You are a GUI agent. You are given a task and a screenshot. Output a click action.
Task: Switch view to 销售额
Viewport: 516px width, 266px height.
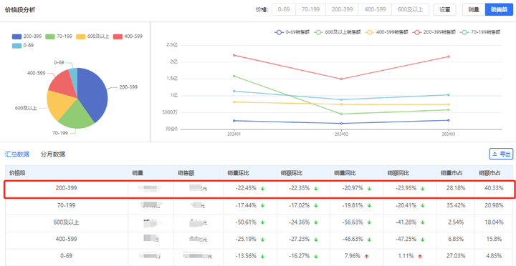click(x=499, y=9)
